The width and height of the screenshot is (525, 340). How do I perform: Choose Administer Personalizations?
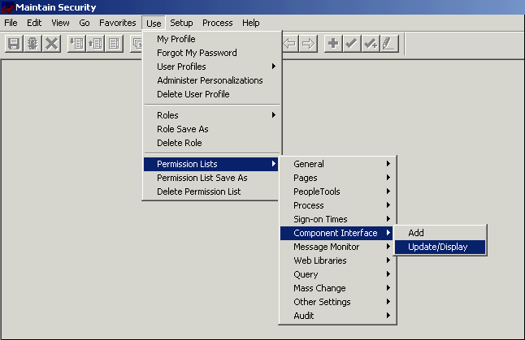tap(211, 80)
